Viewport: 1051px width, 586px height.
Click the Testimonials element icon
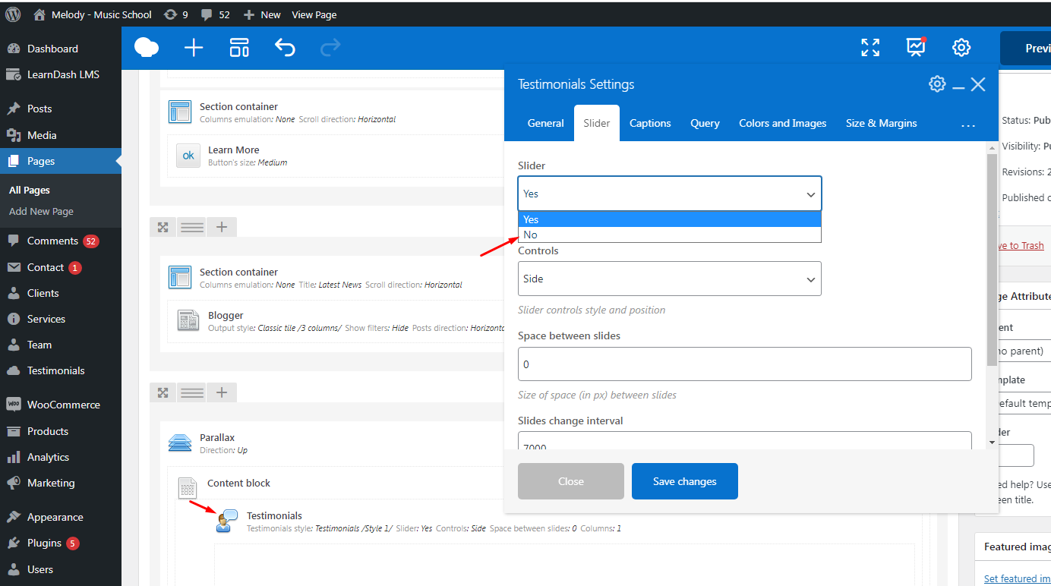[227, 521]
